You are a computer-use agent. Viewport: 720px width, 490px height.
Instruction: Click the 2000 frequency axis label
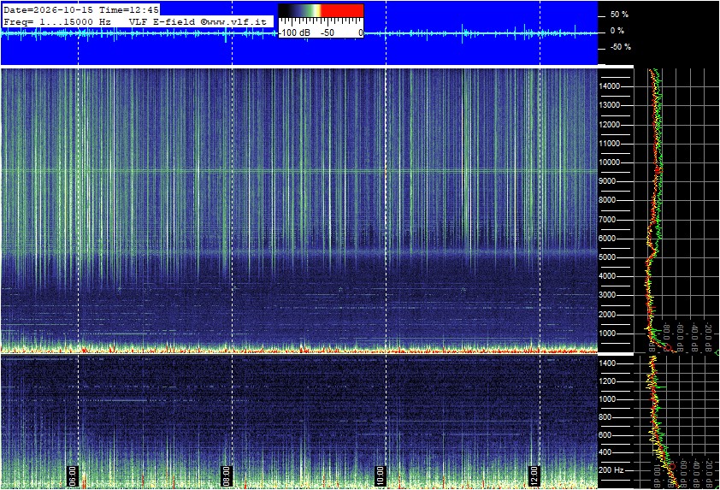click(x=607, y=315)
